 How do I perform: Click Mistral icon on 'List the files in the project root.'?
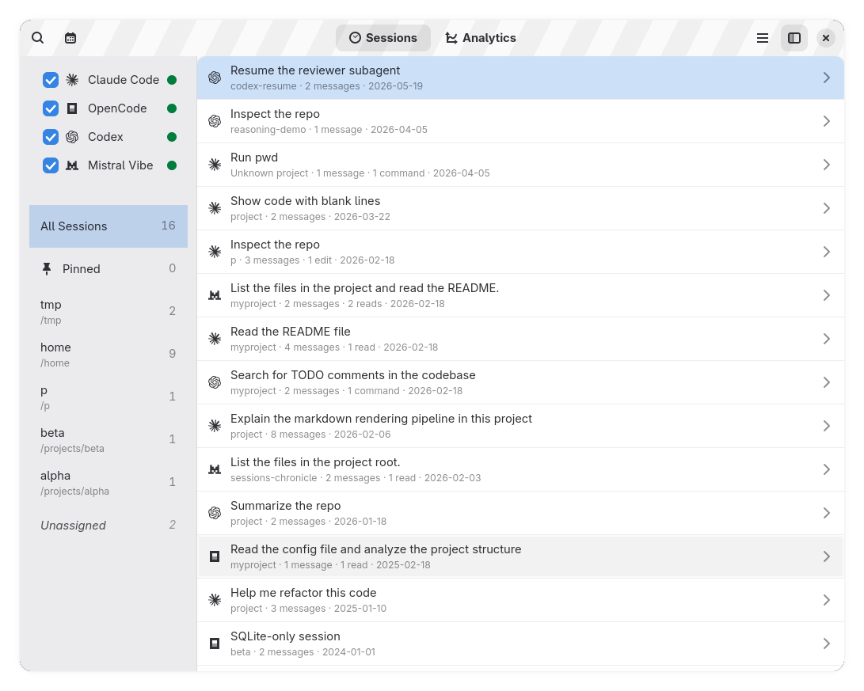point(215,469)
